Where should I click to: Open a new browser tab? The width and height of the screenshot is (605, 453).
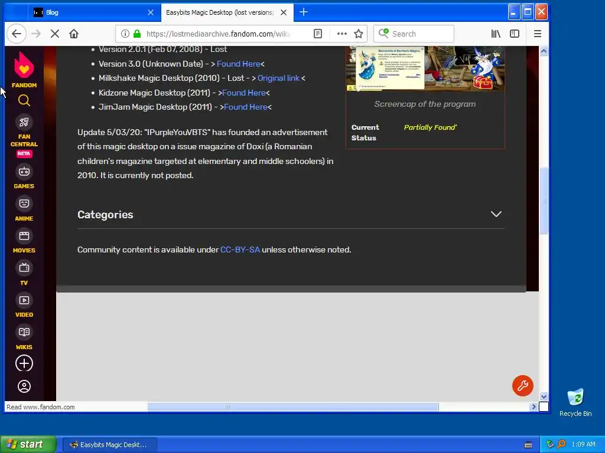click(x=304, y=12)
